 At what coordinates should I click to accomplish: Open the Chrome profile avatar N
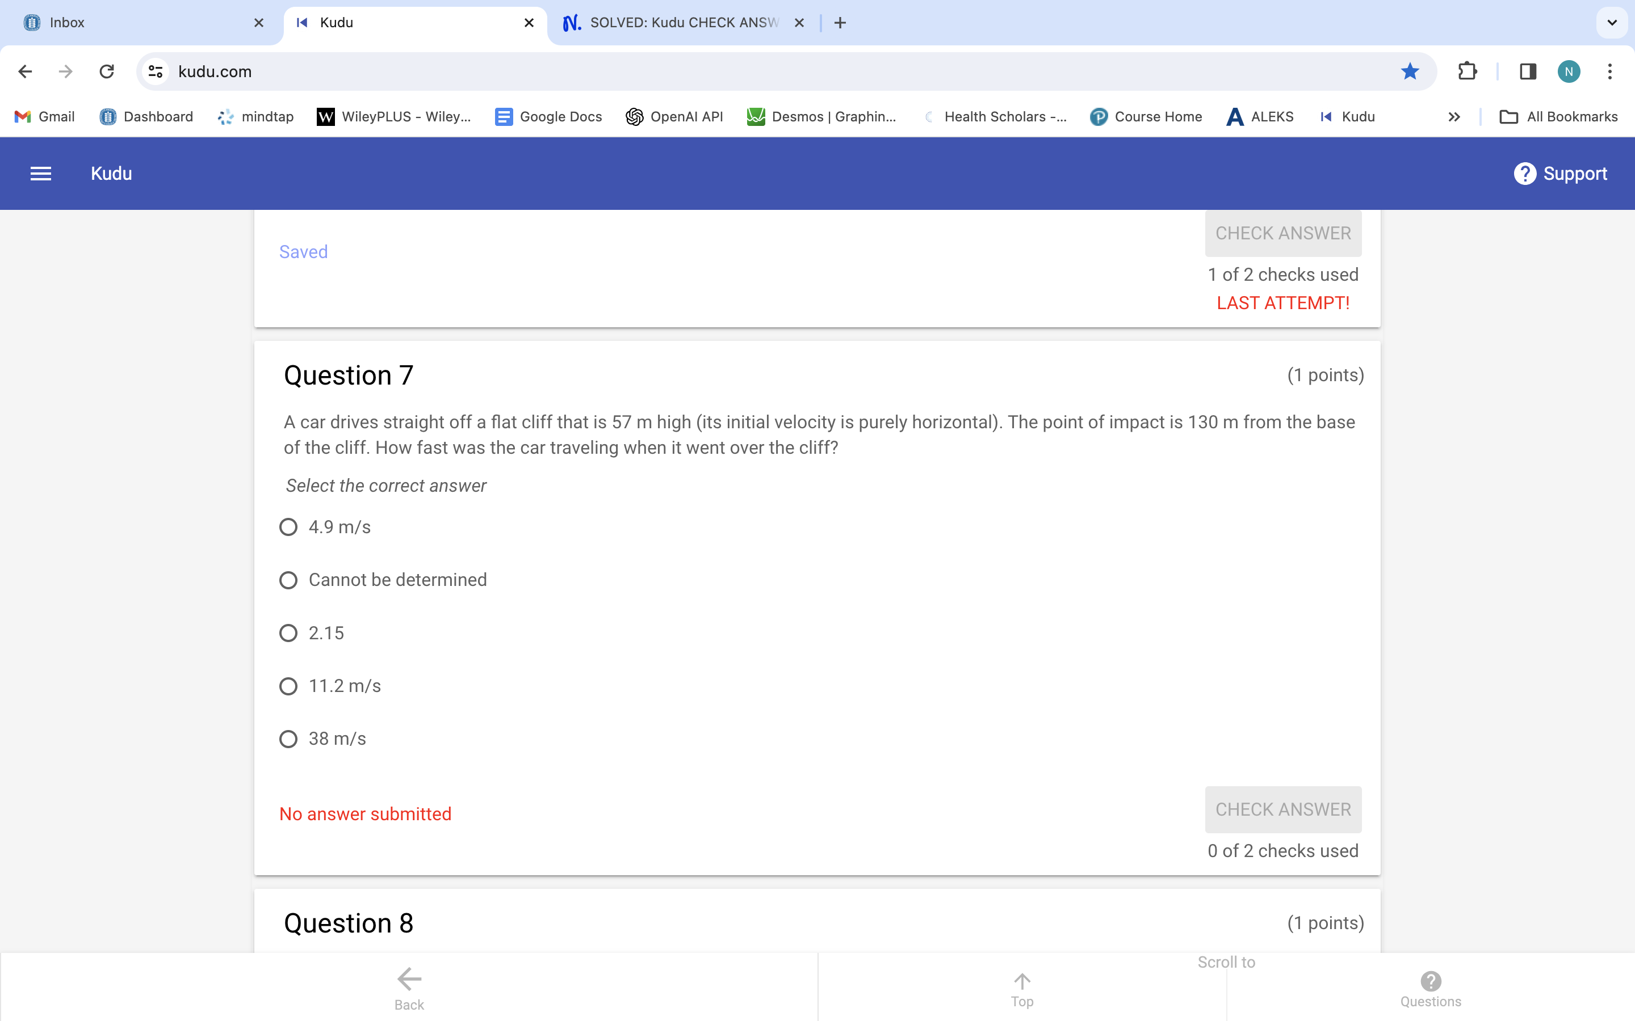(1569, 71)
